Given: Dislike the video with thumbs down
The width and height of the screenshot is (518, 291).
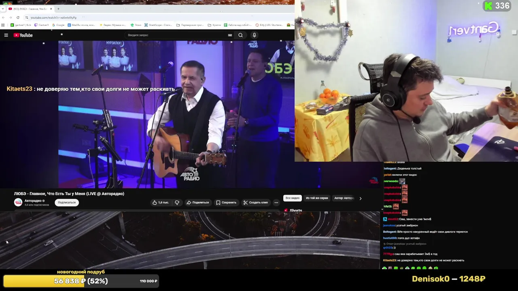Looking at the screenshot, I should point(177,202).
